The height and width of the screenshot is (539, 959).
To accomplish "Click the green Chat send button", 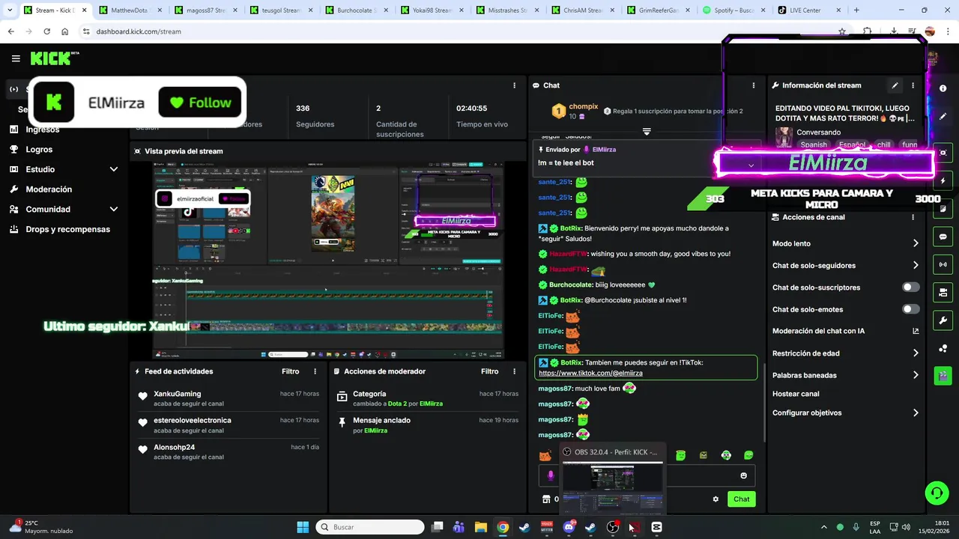I will pyautogui.click(x=741, y=499).
